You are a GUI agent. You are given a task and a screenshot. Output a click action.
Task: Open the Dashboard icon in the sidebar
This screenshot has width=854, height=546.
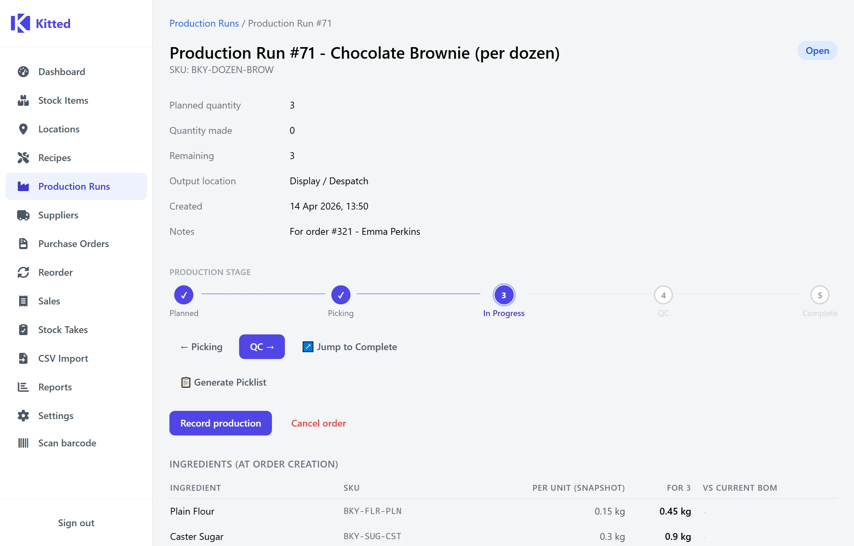point(23,72)
